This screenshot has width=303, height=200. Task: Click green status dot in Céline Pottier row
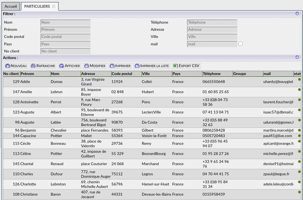[x=299, y=151]
